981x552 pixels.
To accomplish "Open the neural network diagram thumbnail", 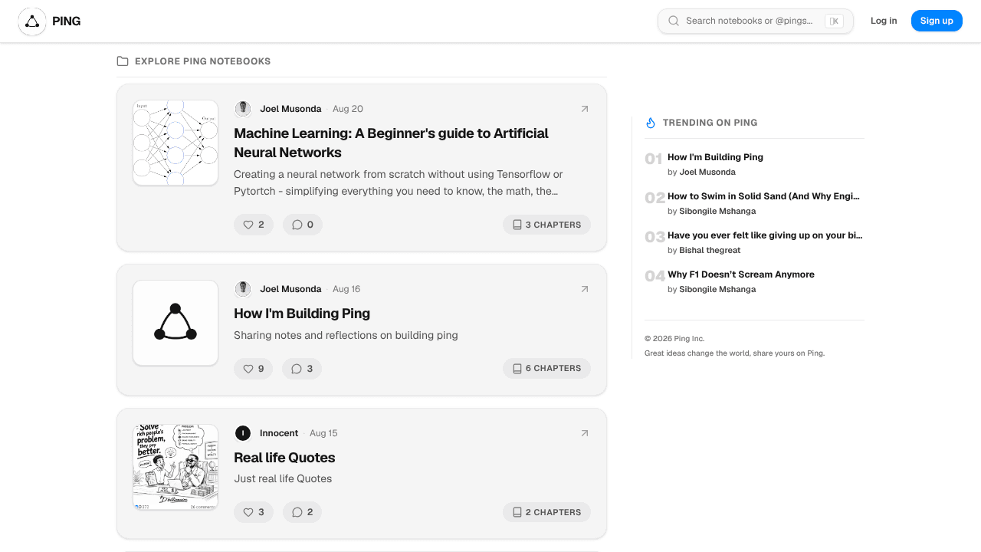I will click(176, 143).
